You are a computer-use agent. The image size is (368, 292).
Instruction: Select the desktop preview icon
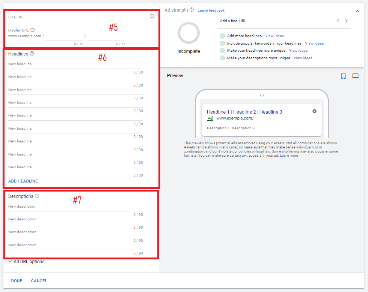click(355, 75)
